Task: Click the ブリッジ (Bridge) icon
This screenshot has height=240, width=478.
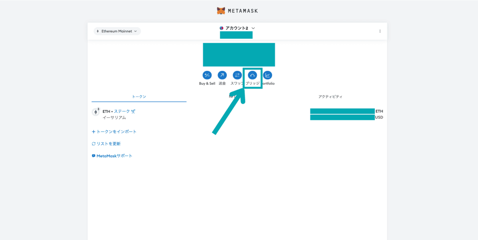Action: (253, 75)
